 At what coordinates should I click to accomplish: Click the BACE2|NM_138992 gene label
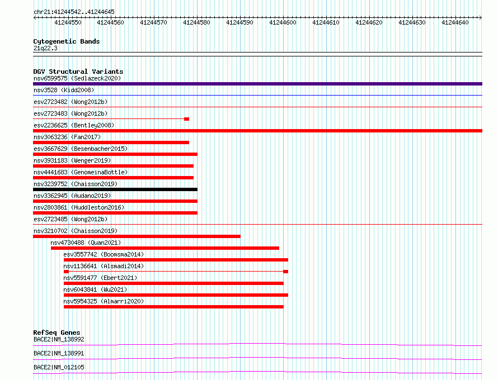(59, 339)
